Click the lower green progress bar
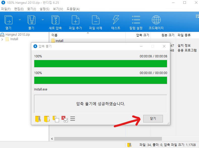199x148 pixels. click(101, 80)
